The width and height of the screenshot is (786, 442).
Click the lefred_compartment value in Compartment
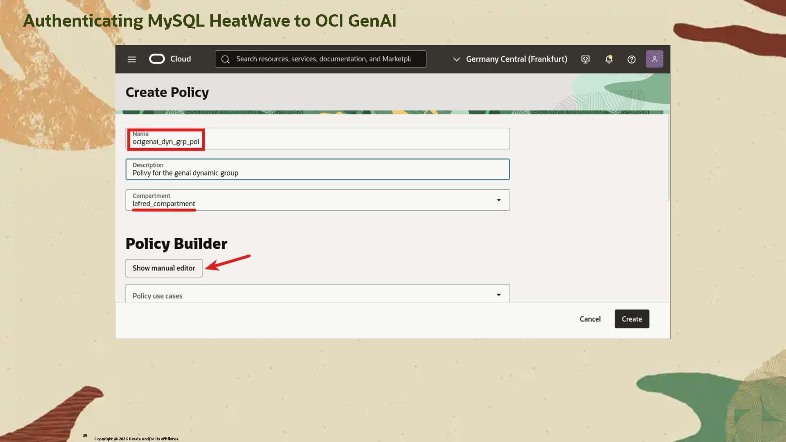164,204
